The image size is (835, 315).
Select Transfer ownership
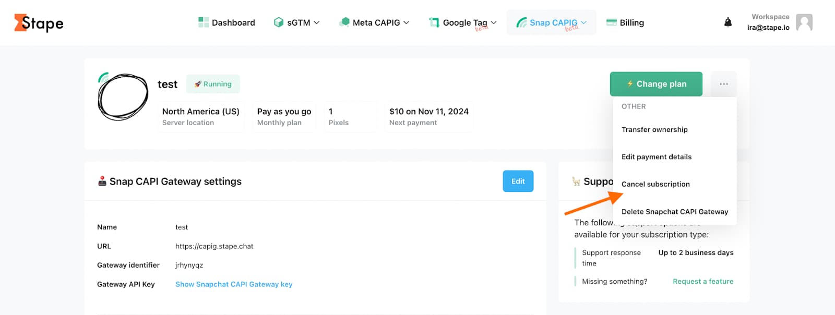(x=654, y=129)
